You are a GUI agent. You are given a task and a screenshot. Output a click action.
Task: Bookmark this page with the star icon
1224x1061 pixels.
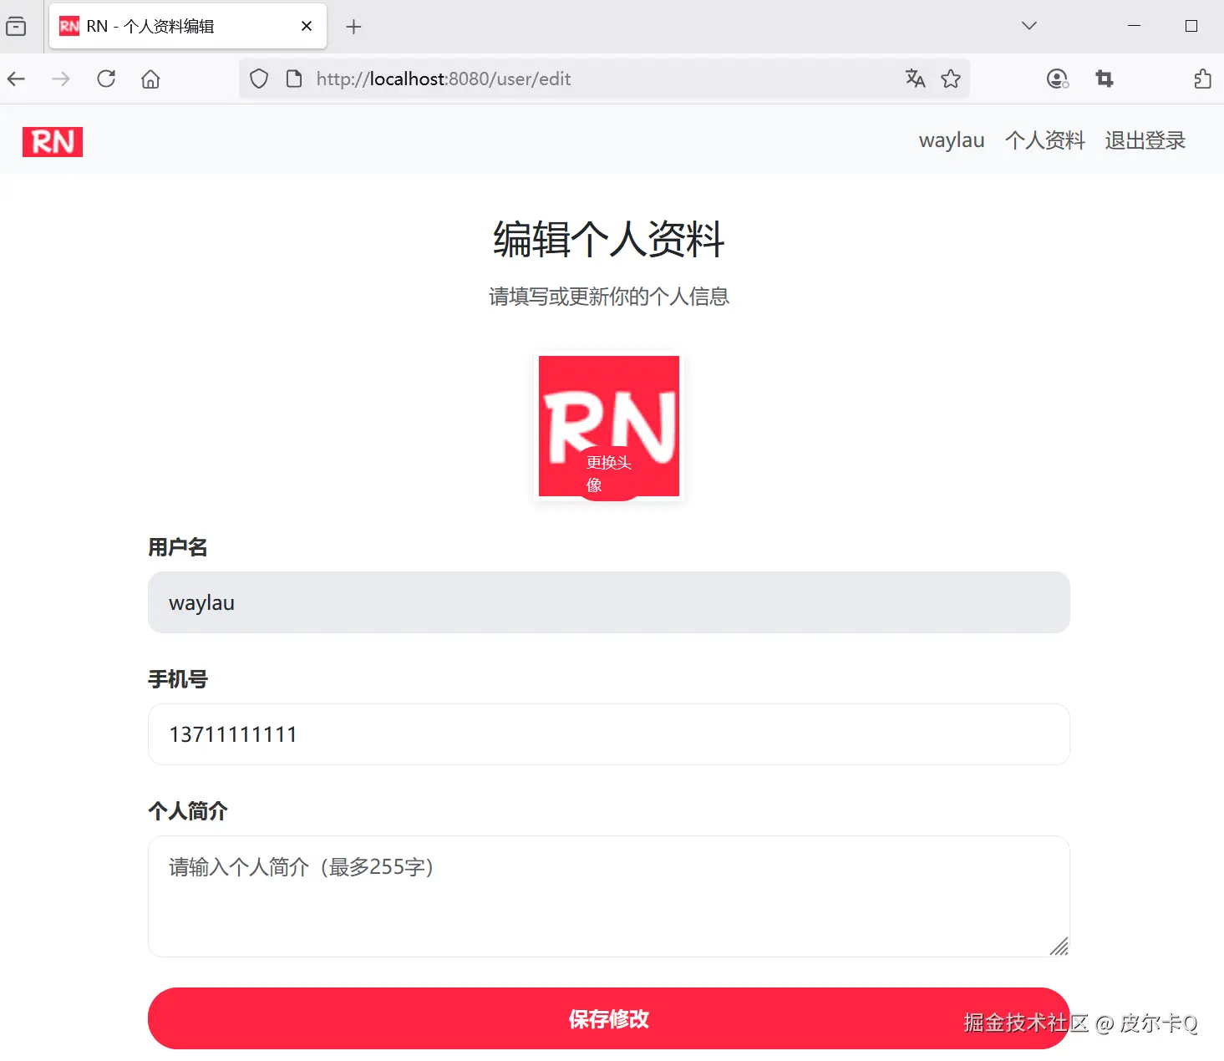(952, 79)
